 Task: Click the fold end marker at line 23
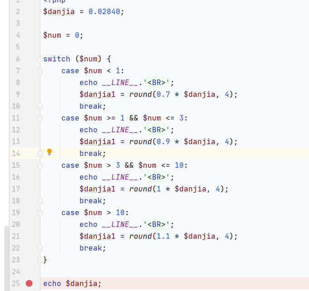click(40, 260)
